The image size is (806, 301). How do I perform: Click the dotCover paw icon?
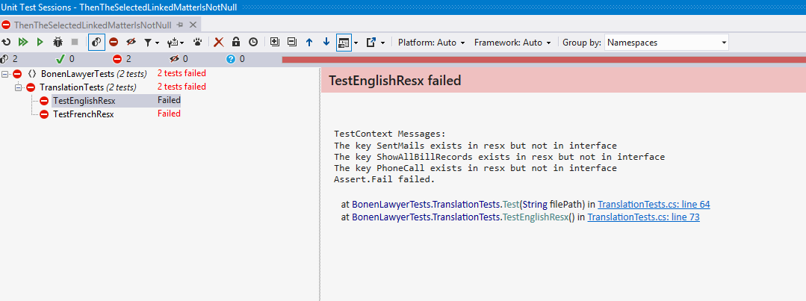(x=198, y=43)
